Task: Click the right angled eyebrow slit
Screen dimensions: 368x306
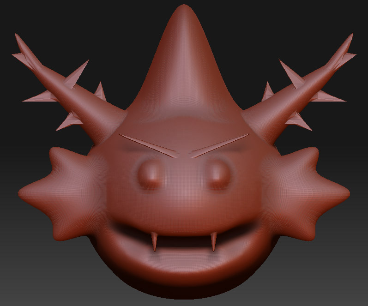Action: [x=219, y=145]
